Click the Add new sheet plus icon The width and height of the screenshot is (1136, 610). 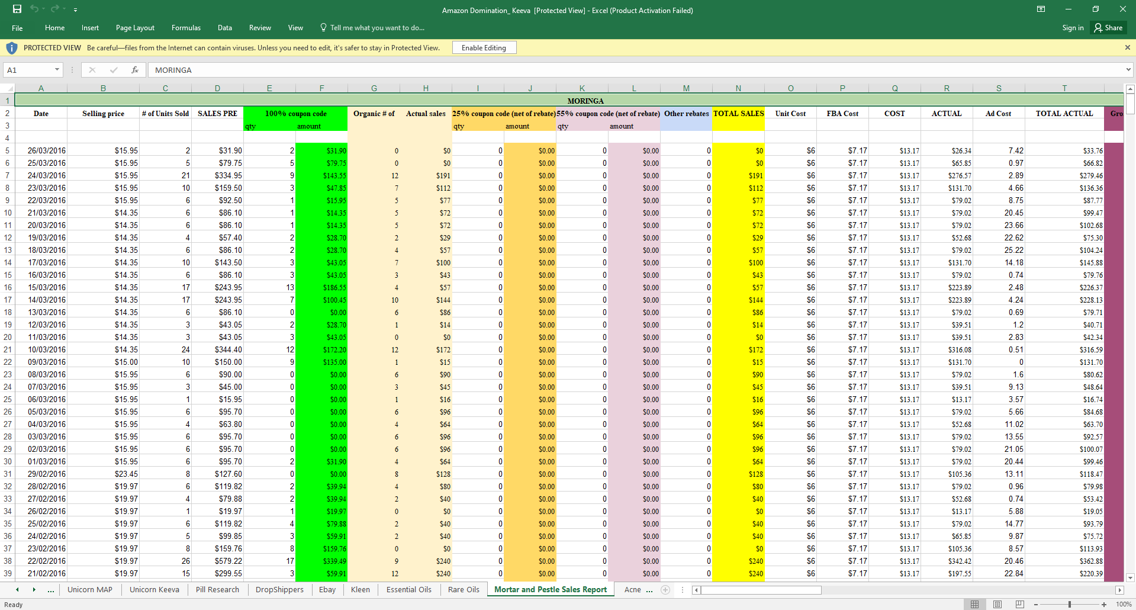(665, 590)
